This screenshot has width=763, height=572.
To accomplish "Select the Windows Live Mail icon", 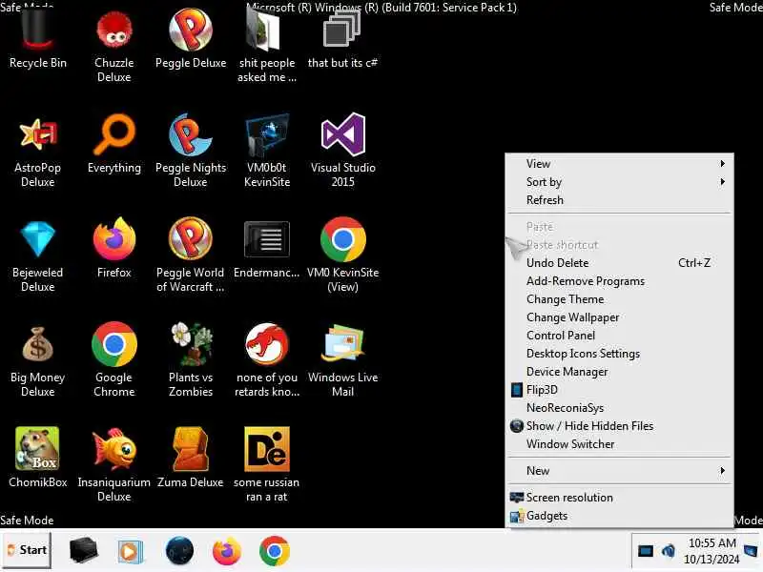I will click(342, 360).
